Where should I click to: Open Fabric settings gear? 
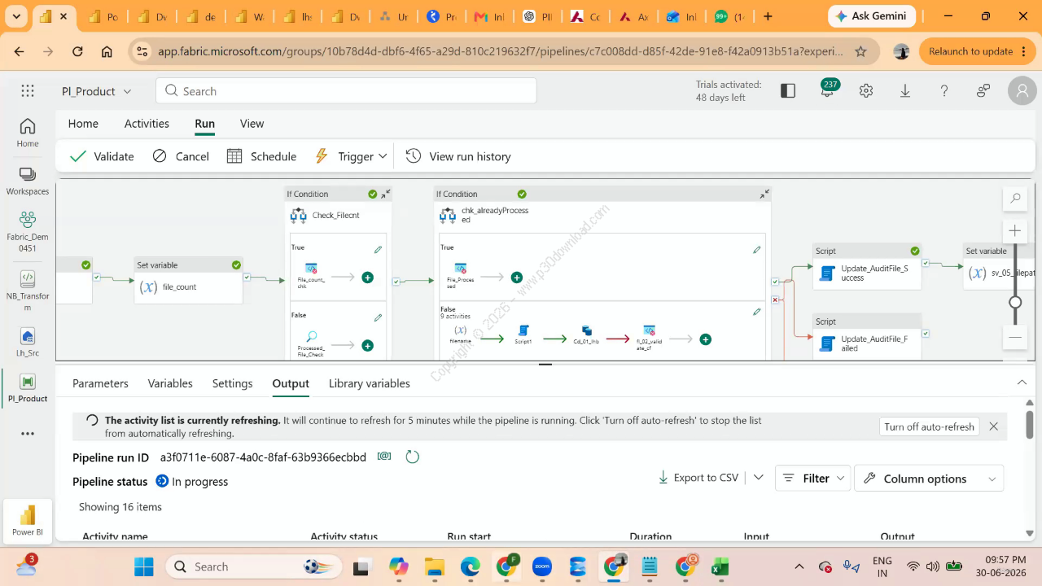coord(866,91)
